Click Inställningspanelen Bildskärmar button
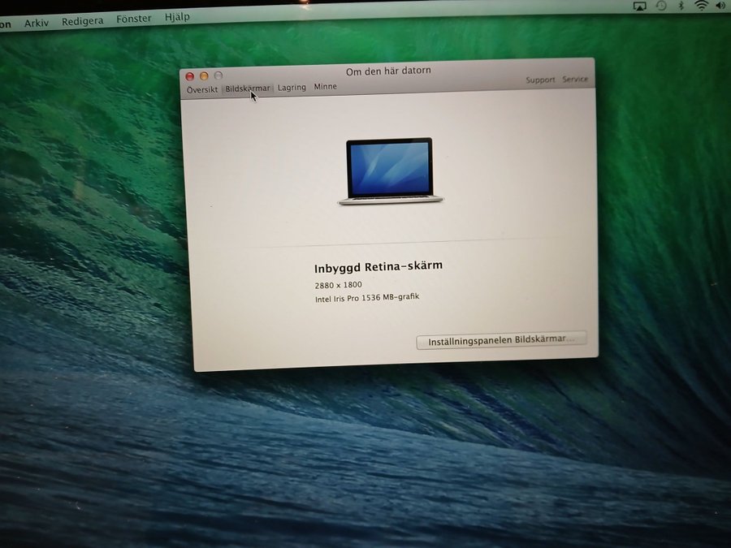 pos(501,341)
